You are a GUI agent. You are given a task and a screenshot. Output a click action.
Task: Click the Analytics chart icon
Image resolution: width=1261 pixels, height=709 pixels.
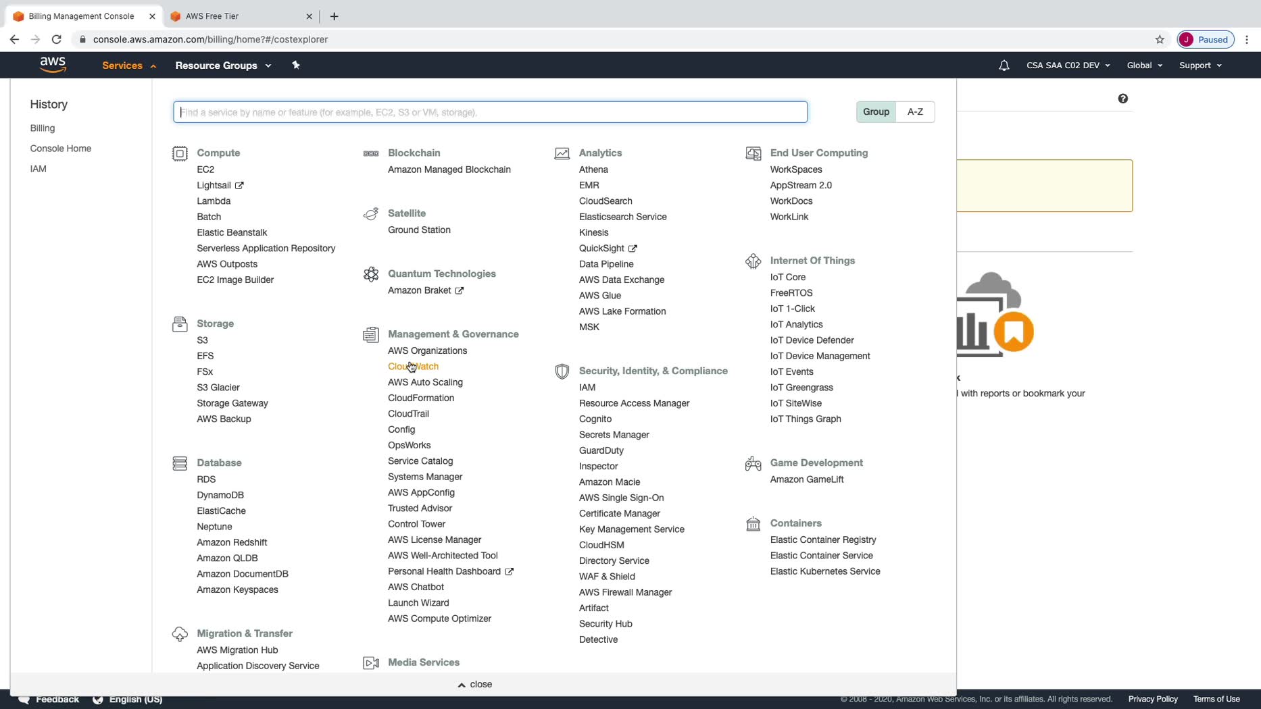(562, 153)
